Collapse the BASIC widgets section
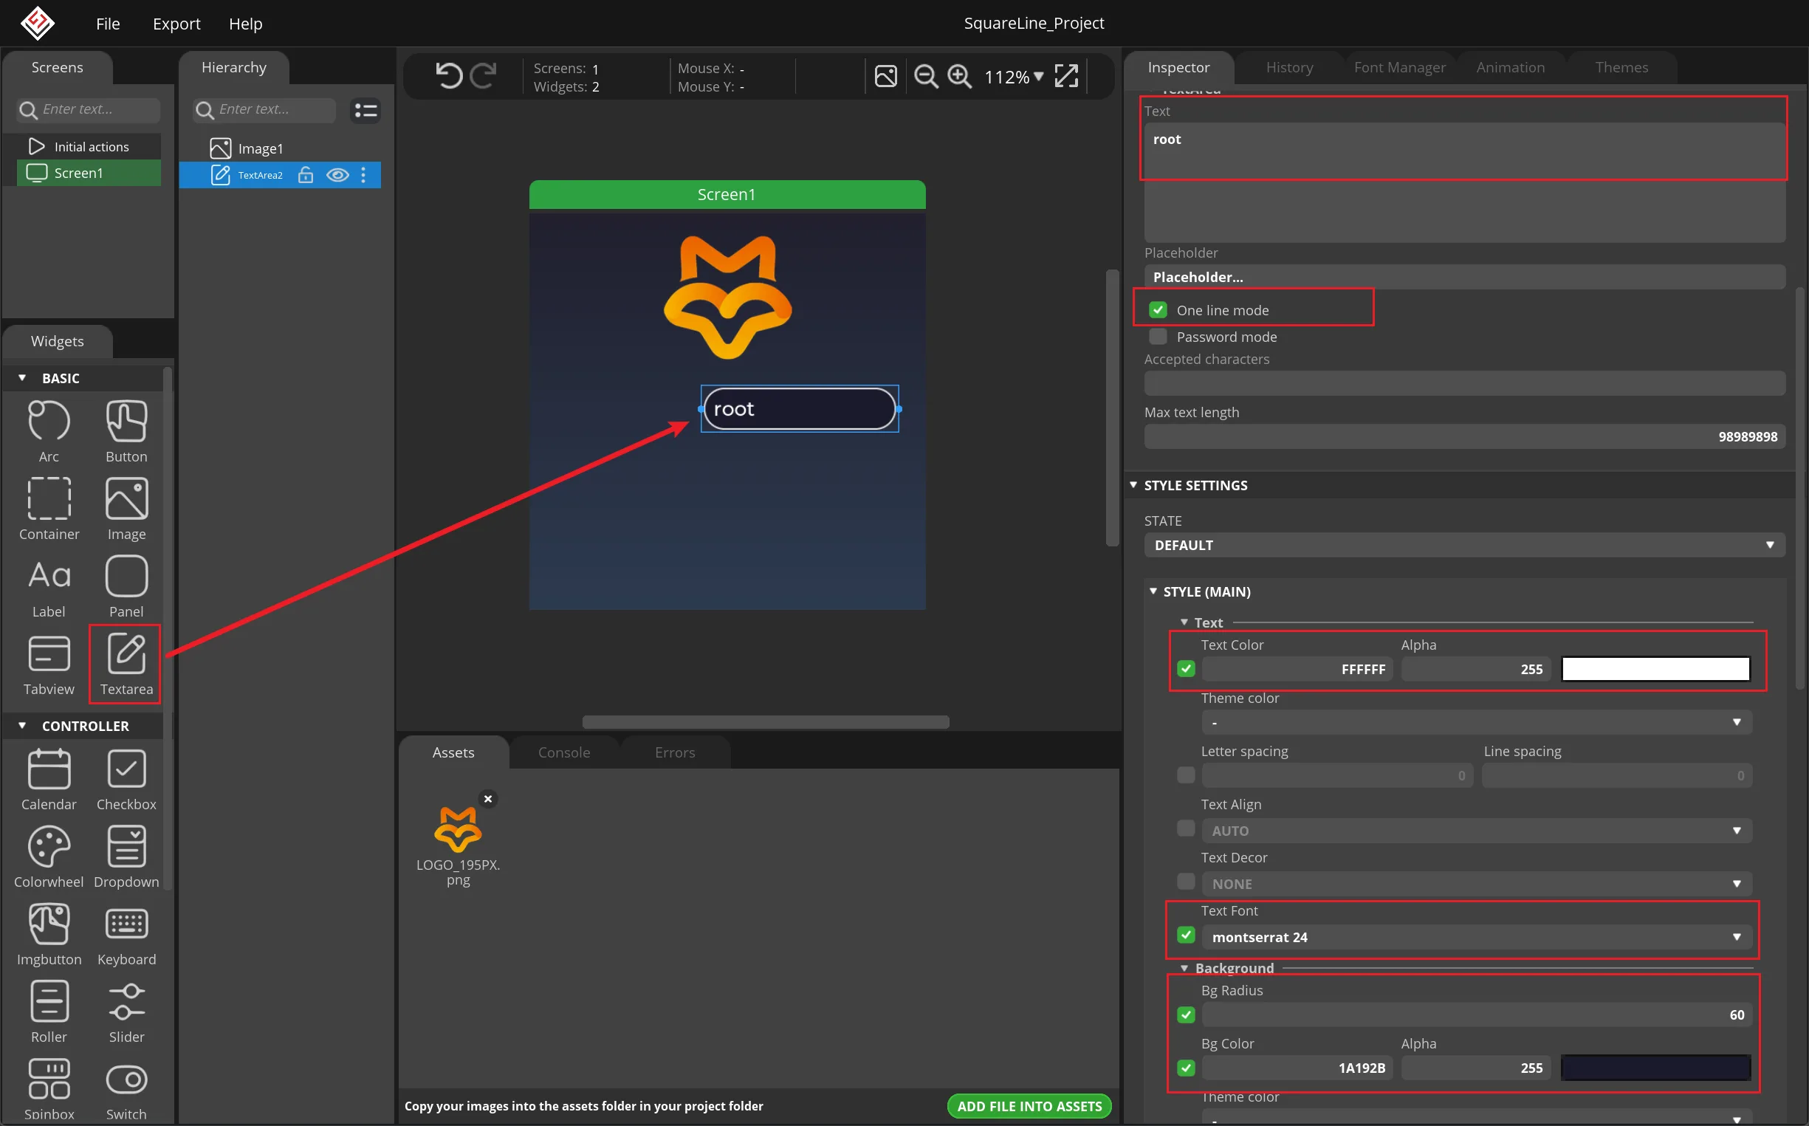This screenshot has height=1126, width=1809. [22, 378]
